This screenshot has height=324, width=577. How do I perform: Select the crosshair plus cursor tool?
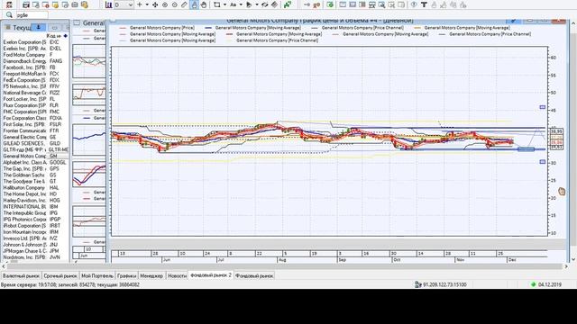click(140, 4)
